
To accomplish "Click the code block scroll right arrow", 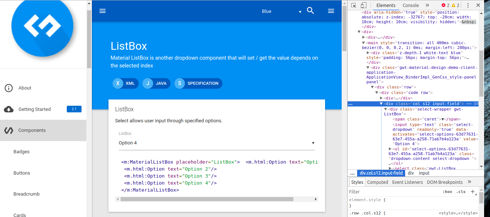I will click(316, 199).
